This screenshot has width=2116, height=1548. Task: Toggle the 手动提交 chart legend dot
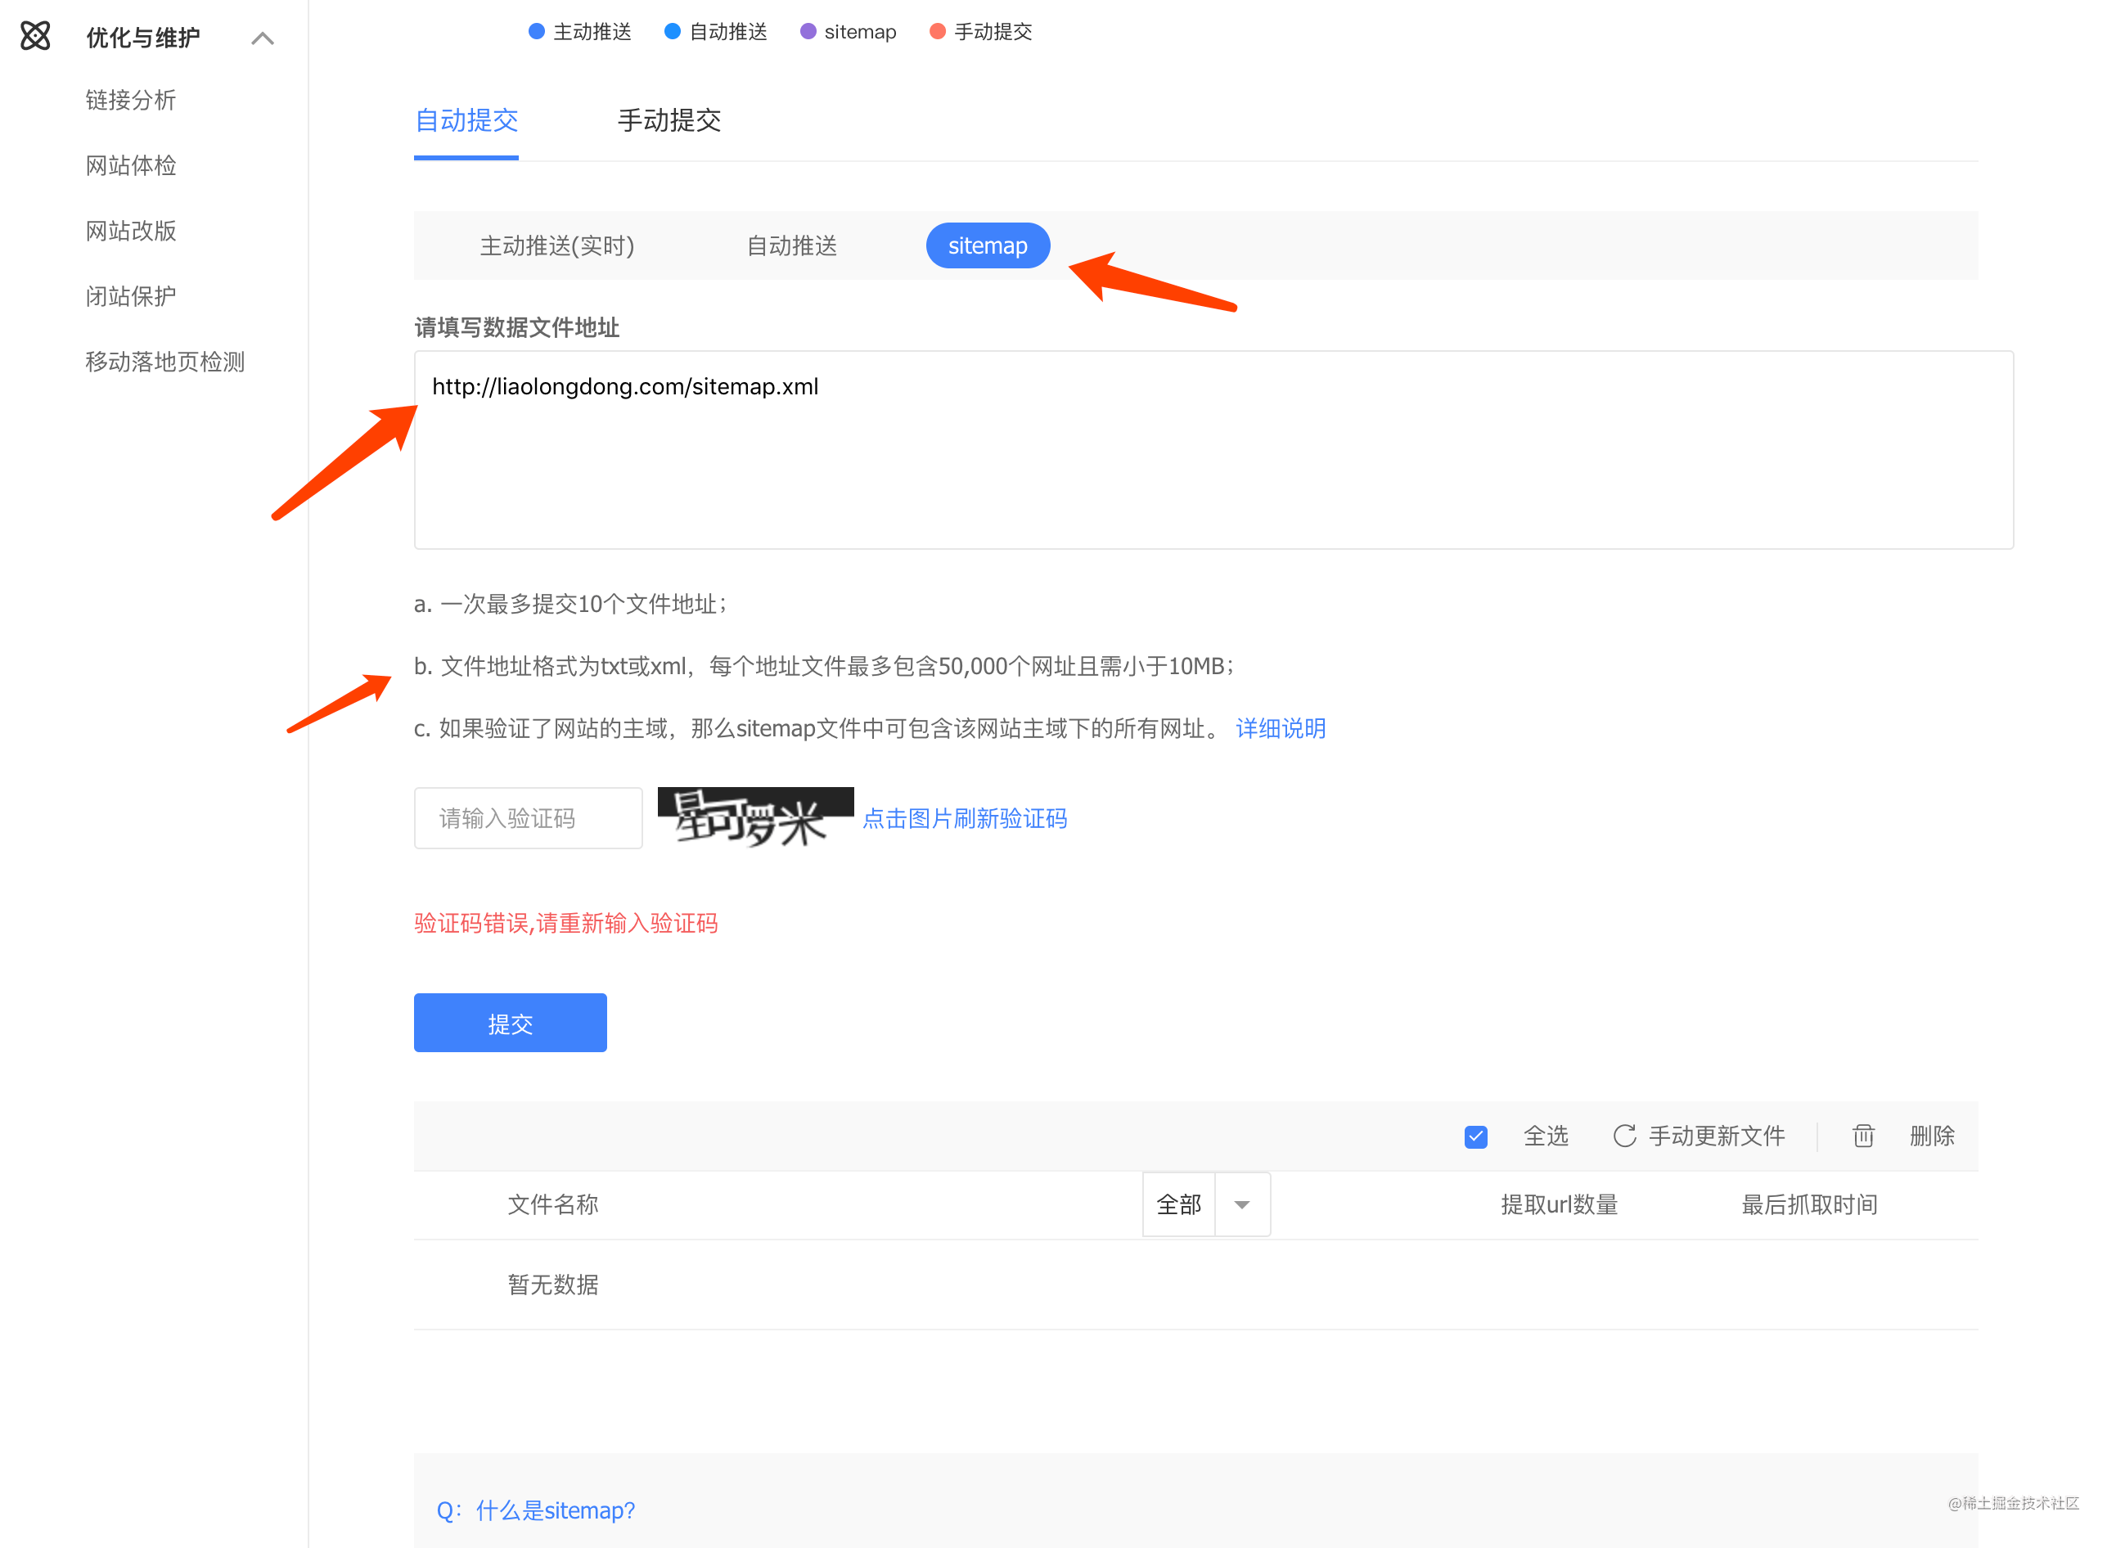click(x=937, y=32)
